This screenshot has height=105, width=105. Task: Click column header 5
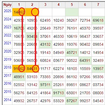pyautogui.click(x=72, y=5)
